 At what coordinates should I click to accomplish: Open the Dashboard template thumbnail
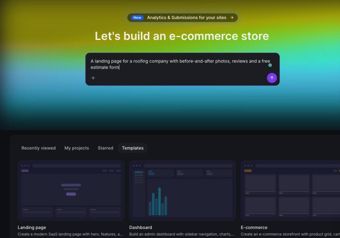[182, 191]
